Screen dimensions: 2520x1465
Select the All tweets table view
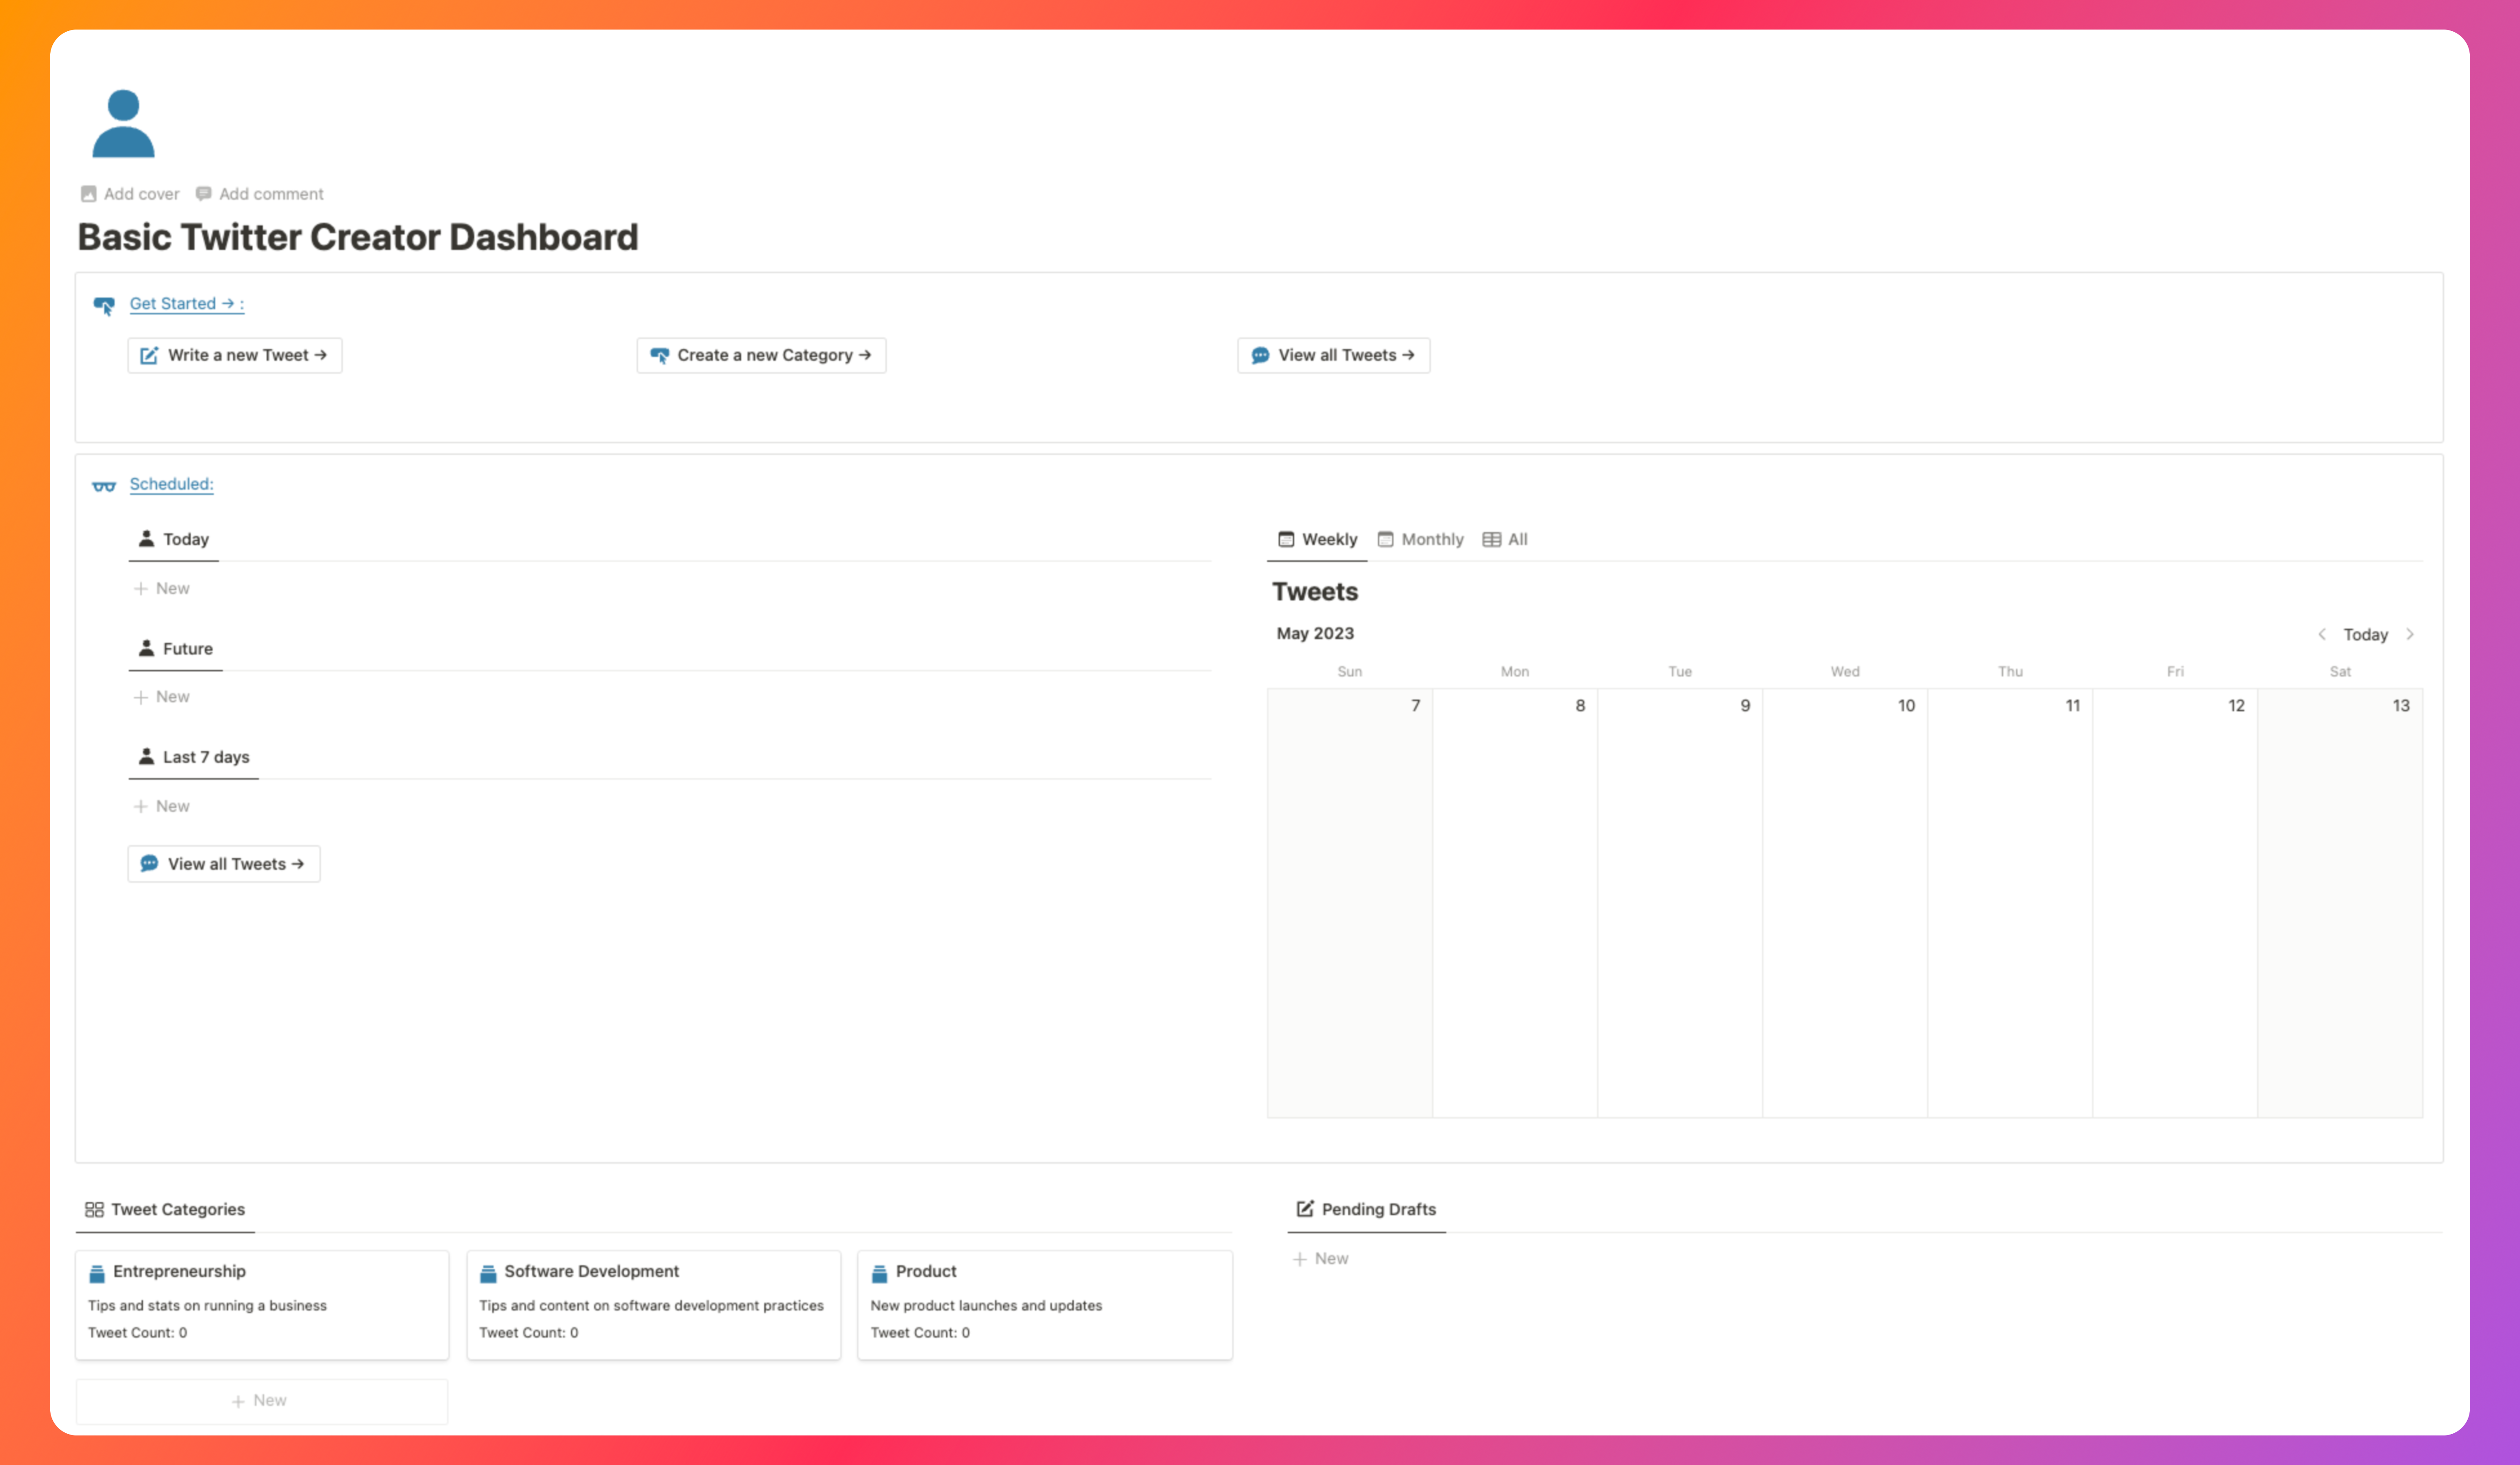point(1505,539)
